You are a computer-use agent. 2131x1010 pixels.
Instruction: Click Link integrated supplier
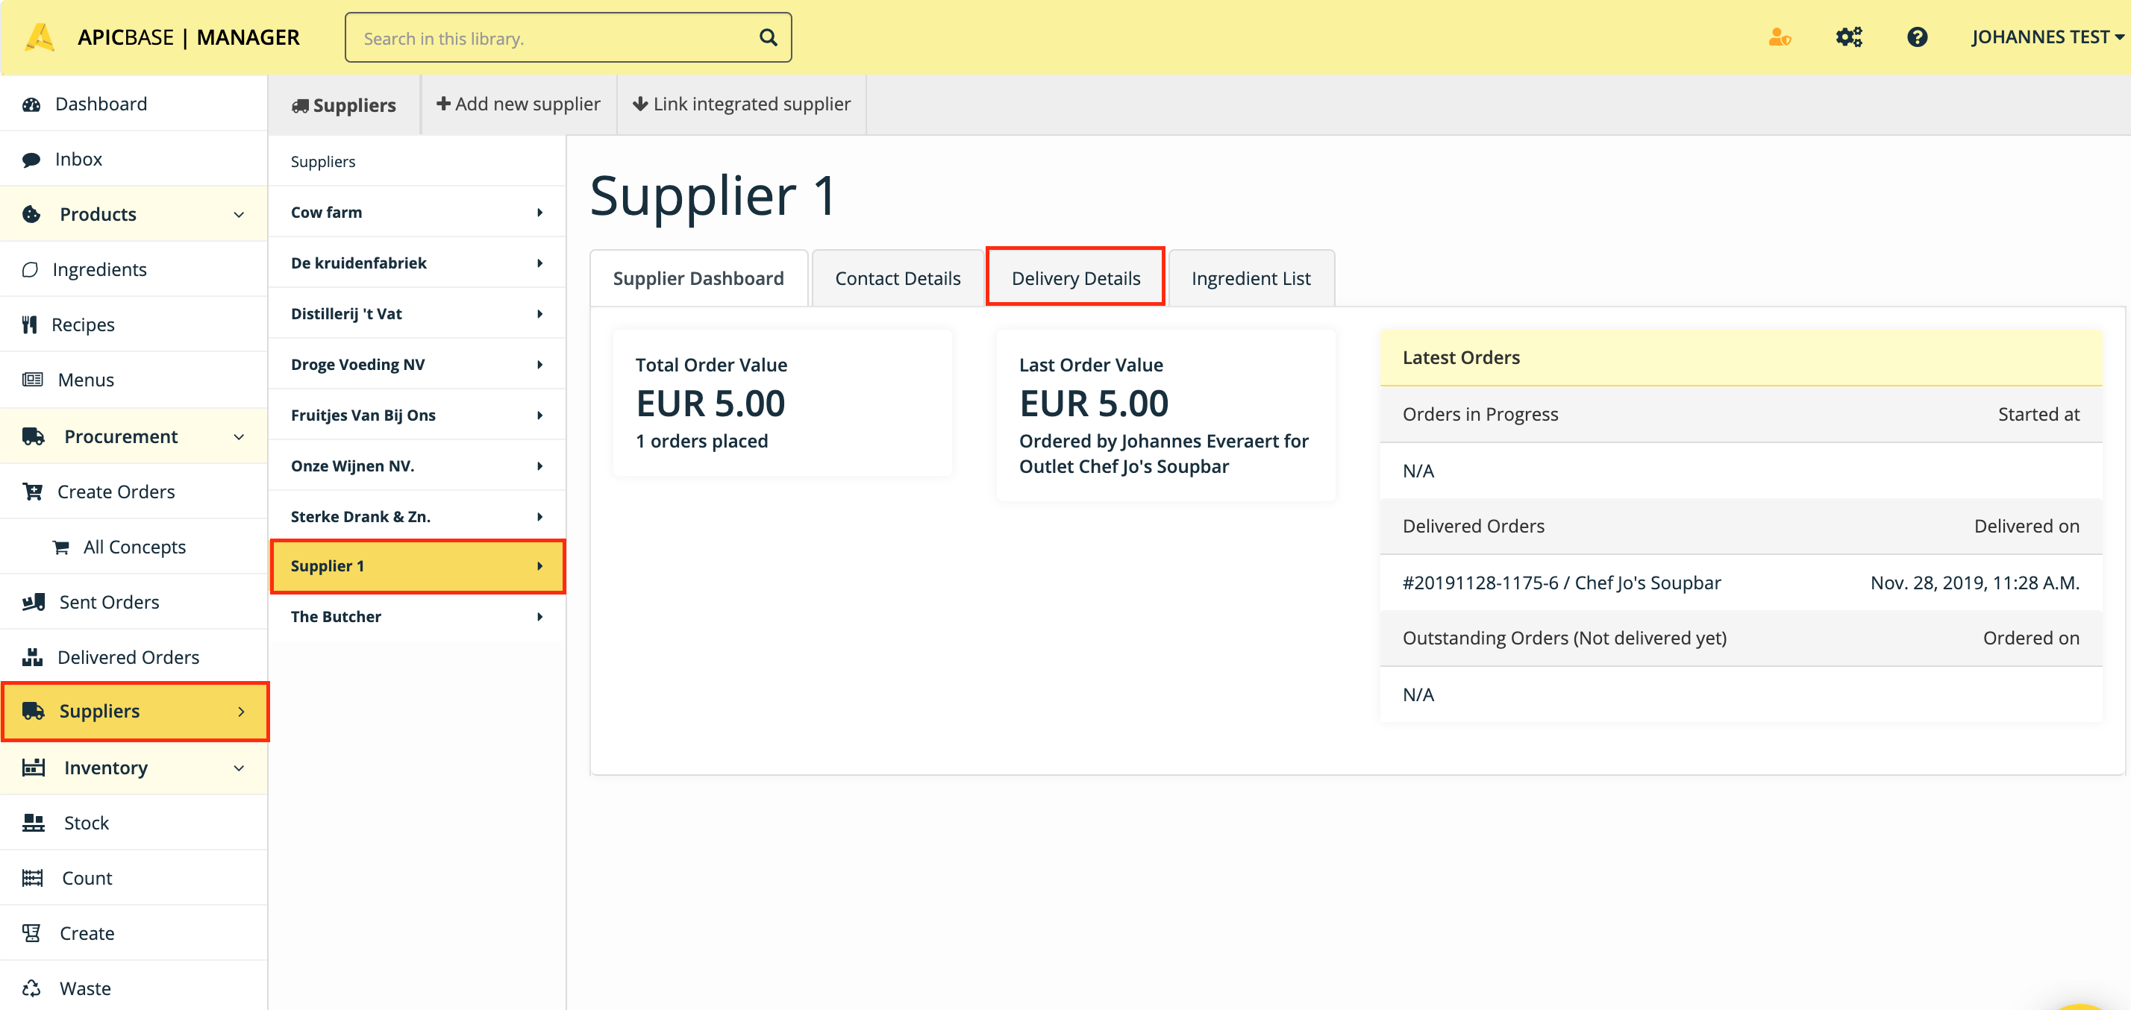741,104
